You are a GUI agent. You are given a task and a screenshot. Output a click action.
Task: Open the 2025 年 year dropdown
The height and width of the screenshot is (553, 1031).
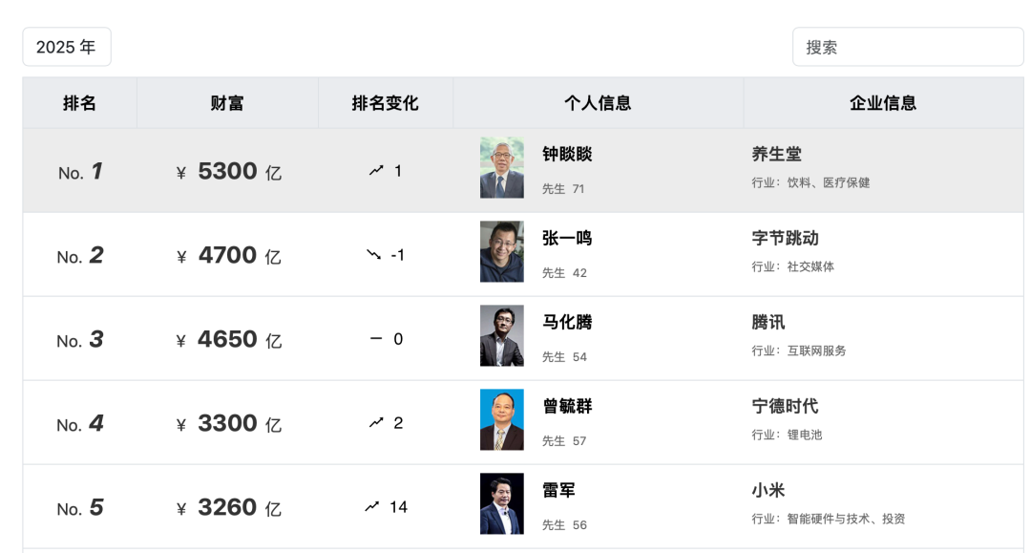tap(67, 47)
